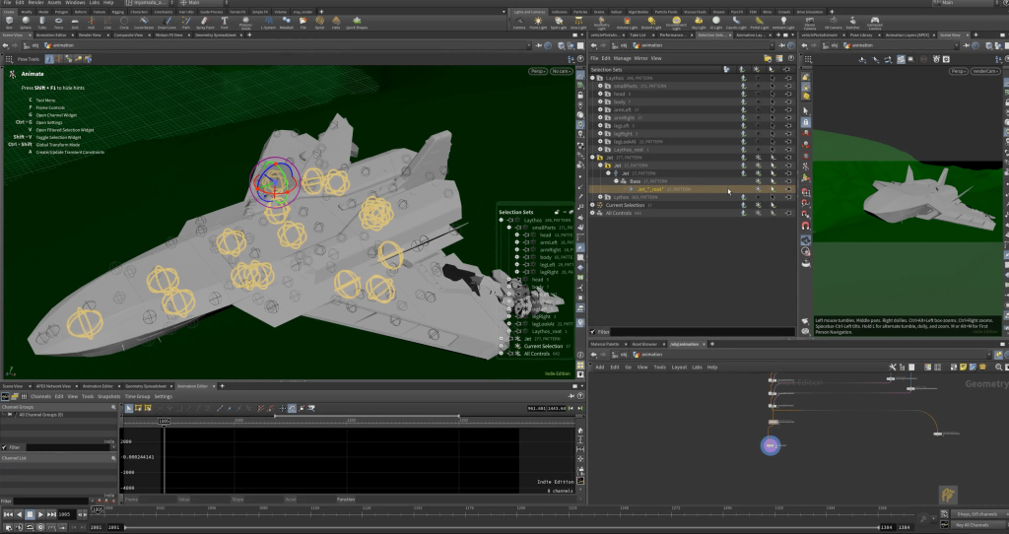
Task: Toggle visibility of Jet_*_root set
Action: [x=789, y=189]
